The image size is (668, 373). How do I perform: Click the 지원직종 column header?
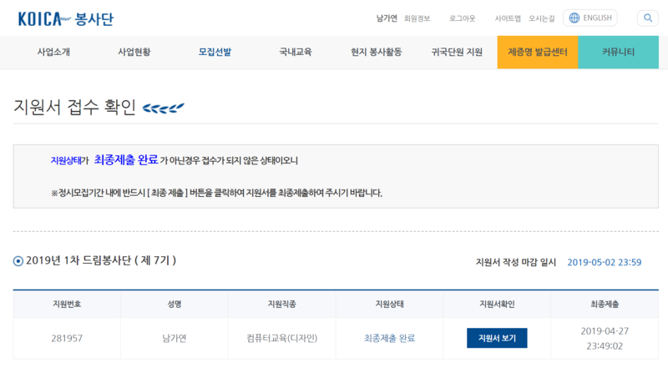281,304
